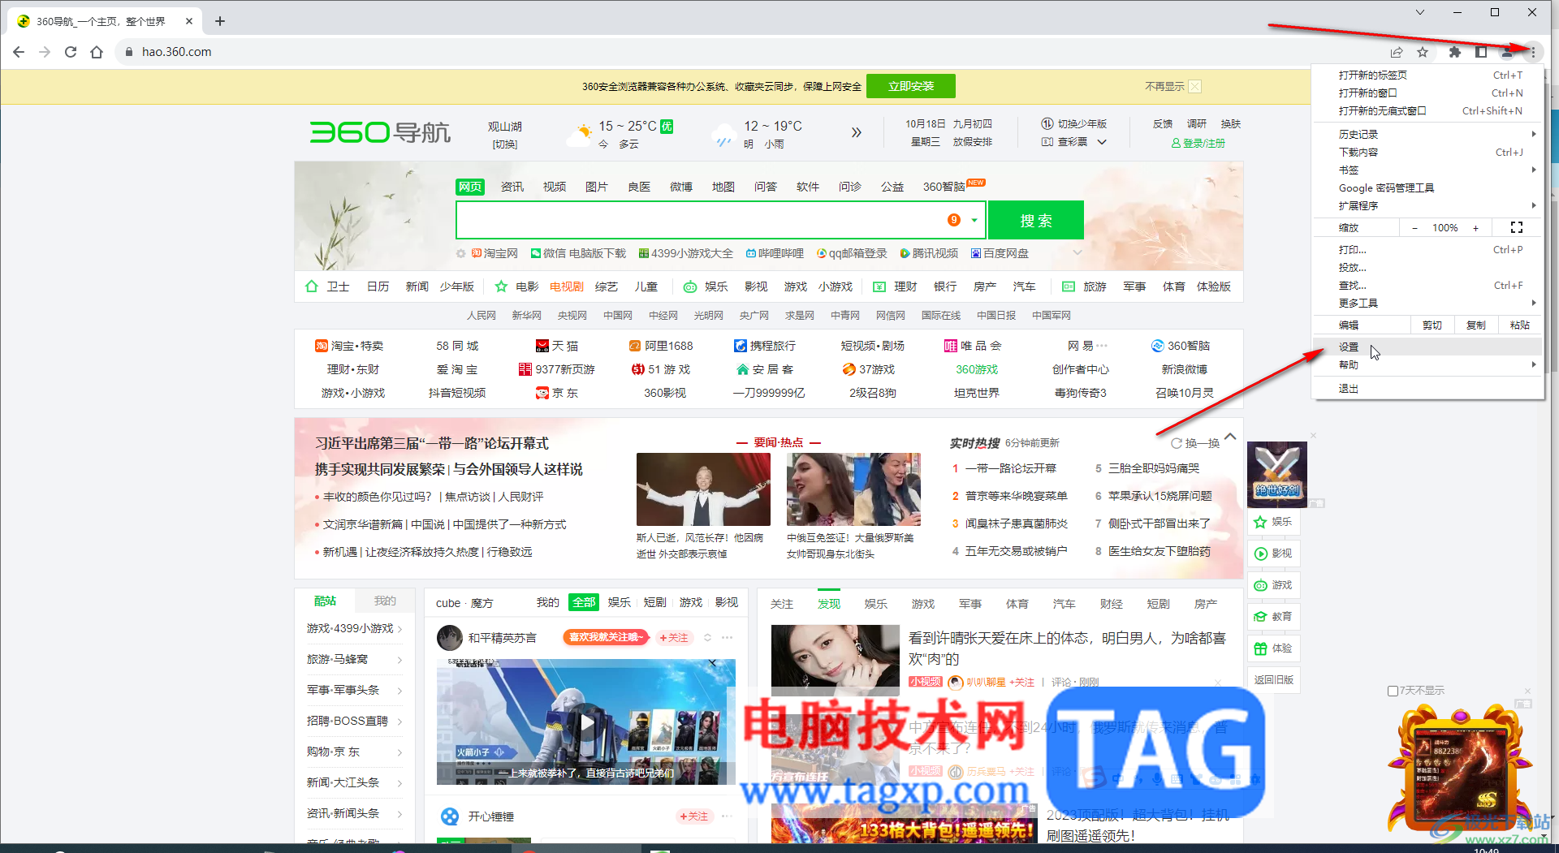Open the 体验 sidebar shortcut
This screenshot has width=1559, height=853.
[x=1273, y=648]
